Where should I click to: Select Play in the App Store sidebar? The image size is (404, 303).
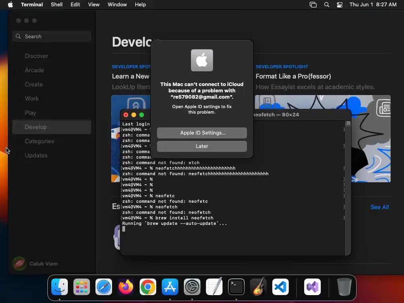click(52, 112)
